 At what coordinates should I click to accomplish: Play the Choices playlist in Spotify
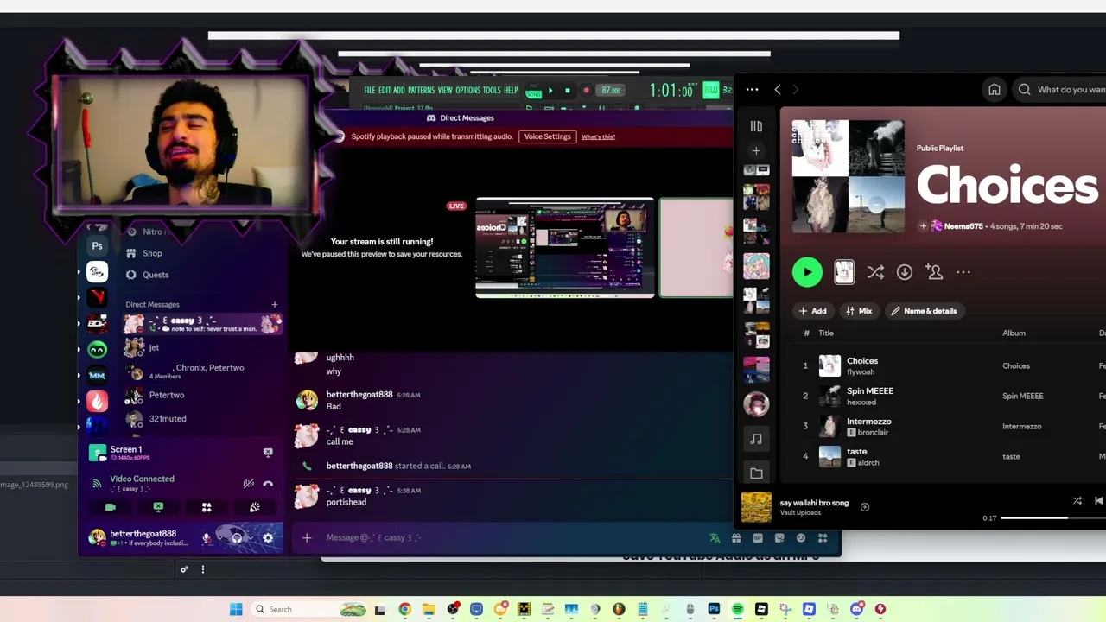(x=807, y=272)
